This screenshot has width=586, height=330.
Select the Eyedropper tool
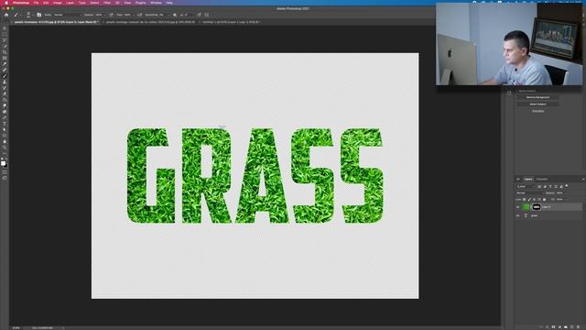(5, 64)
